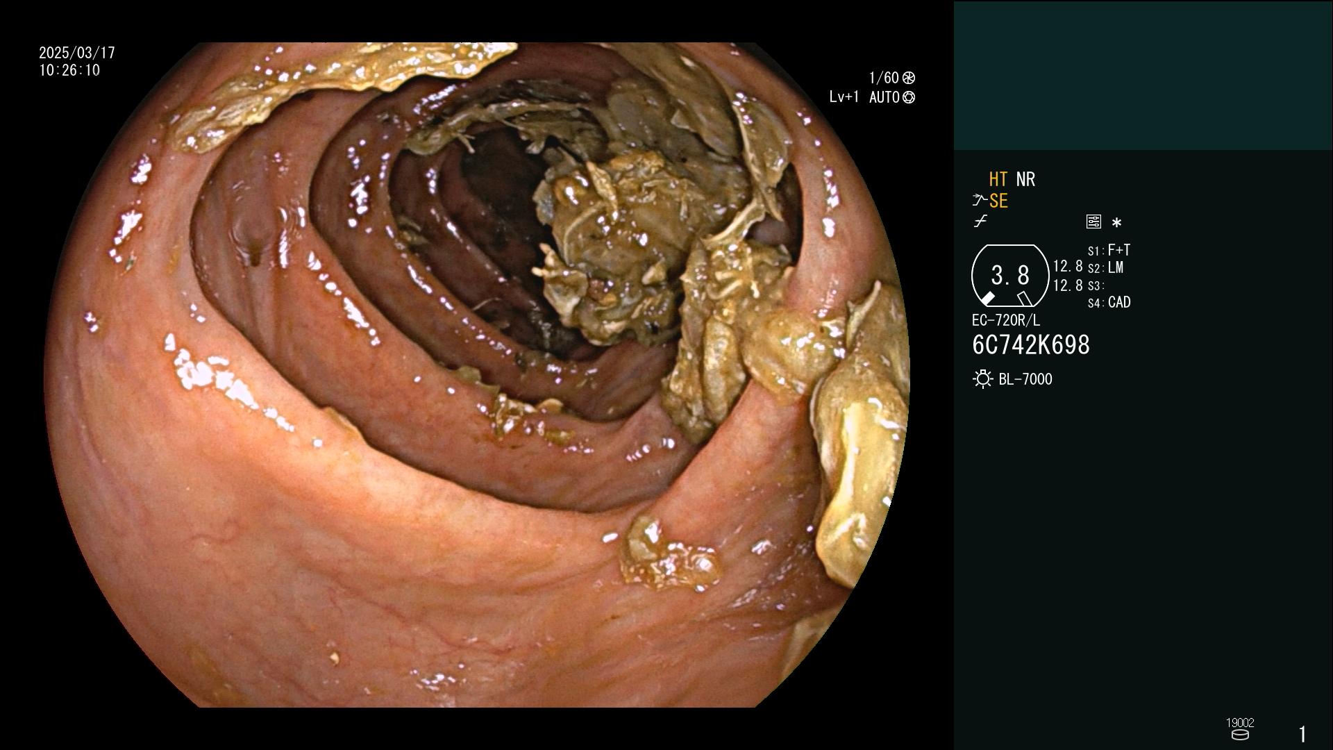Viewport: 1333px width, 750px height.
Task: Click the asterisk indicator icon
Action: pos(1116,222)
